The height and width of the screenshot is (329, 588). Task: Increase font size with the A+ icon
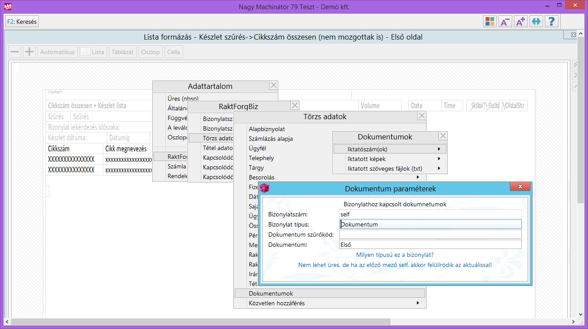pos(521,22)
